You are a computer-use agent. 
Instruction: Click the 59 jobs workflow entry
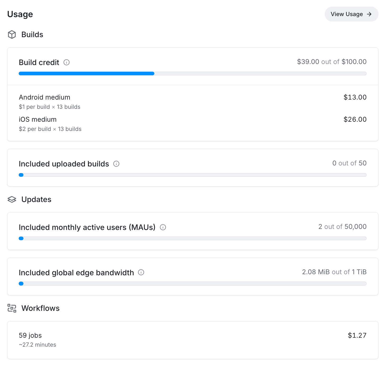coord(30,335)
